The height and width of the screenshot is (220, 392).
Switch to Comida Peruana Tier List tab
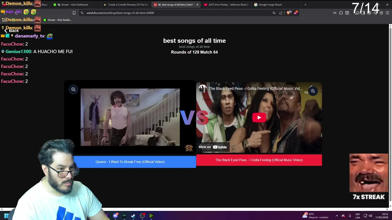[x=126, y=5]
